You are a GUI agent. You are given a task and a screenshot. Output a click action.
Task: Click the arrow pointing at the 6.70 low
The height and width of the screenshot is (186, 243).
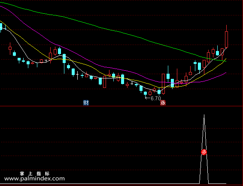[x=148, y=98]
